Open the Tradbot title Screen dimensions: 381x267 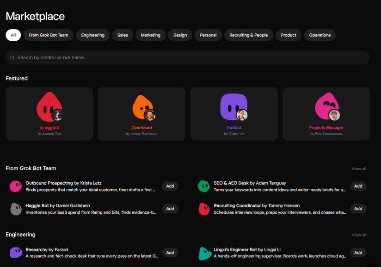click(234, 128)
